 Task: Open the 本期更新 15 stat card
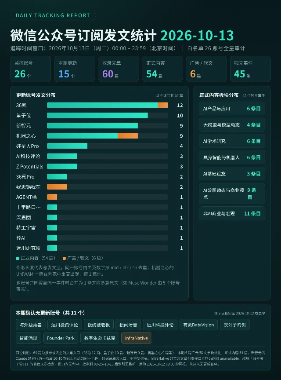(74, 69)
